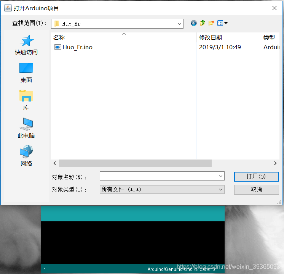Viewport: 284px width, 274px height.
Task: Open Quick Access (快速访问) location
Action: (x=26, y=45)
